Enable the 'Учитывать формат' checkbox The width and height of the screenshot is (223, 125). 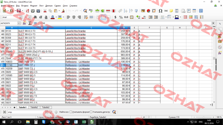tap(71, 112)
